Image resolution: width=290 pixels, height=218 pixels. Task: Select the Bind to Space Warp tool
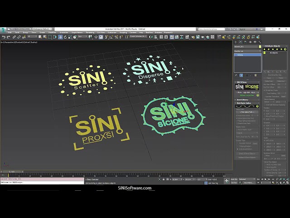click(24, 37)
